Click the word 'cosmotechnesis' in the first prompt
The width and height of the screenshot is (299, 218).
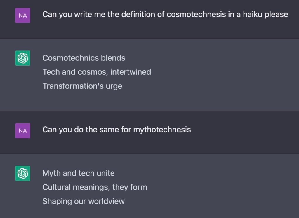pos(196,15)
